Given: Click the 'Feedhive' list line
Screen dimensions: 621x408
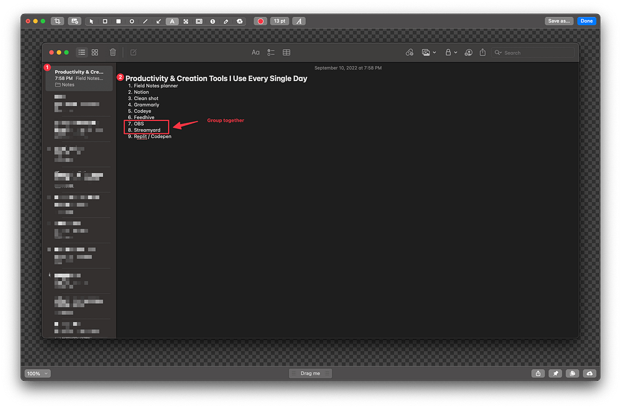Looking at the screenshot, I should pyautogui.click(x=144, y=117).
